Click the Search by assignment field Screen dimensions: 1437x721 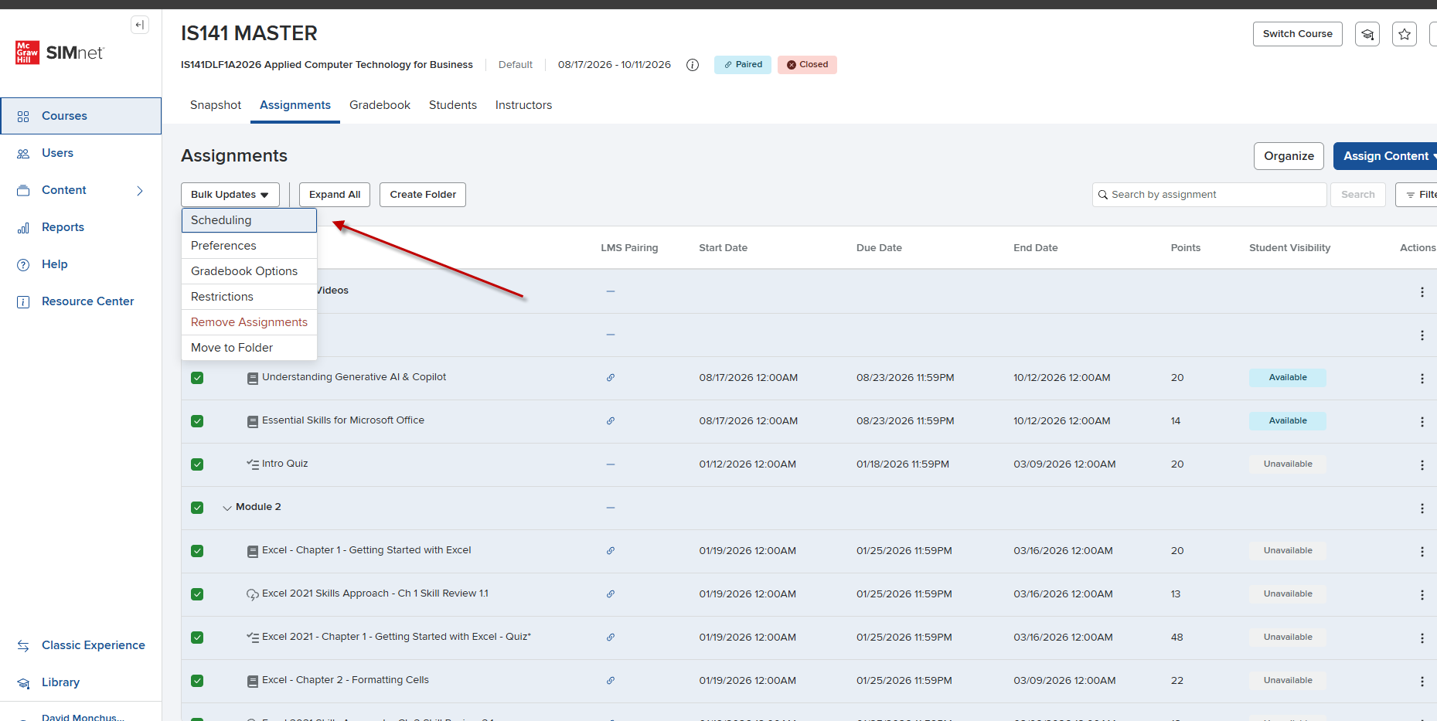[x=1210, y=195]
